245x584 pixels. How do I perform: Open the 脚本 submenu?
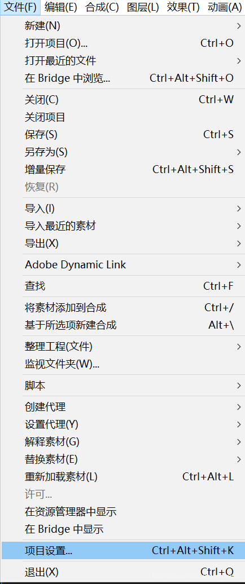[123, 386]
